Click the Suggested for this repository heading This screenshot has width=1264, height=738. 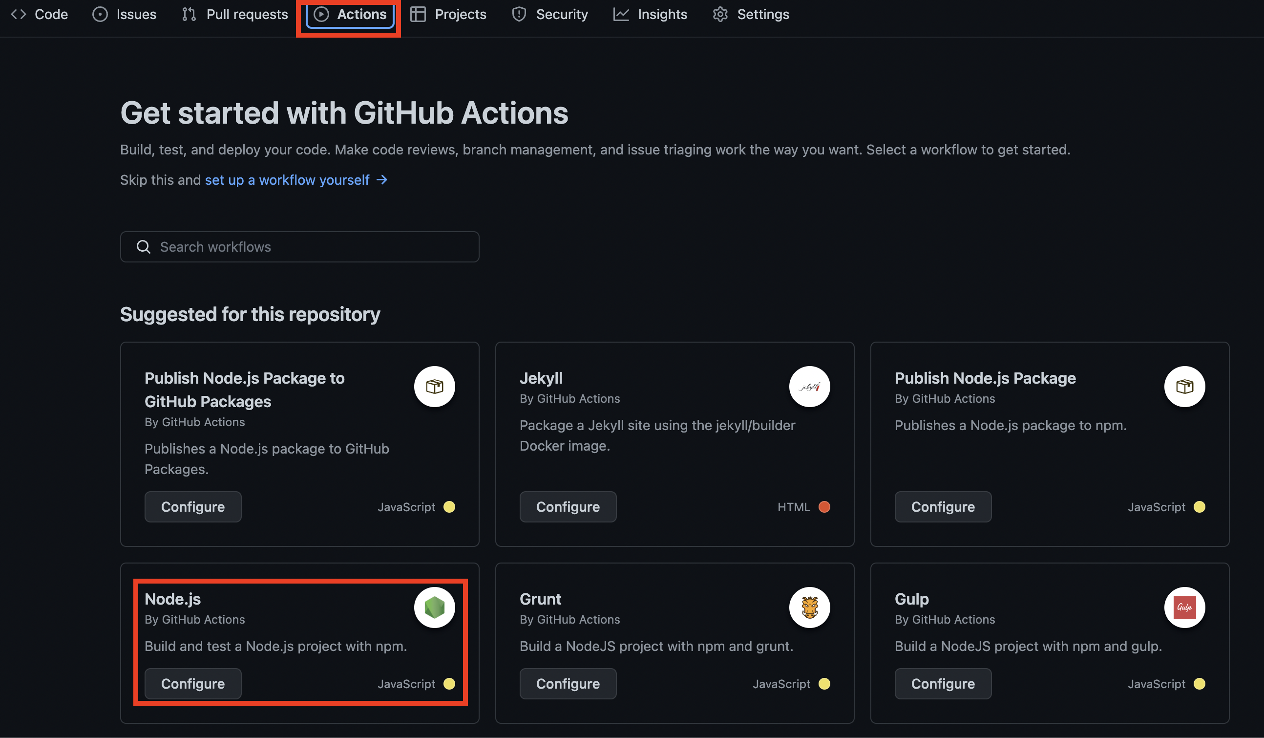pyautogui.click(x=250, y=314)
